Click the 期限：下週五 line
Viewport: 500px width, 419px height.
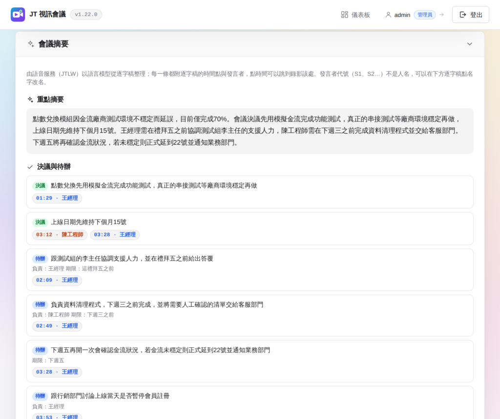48,360
